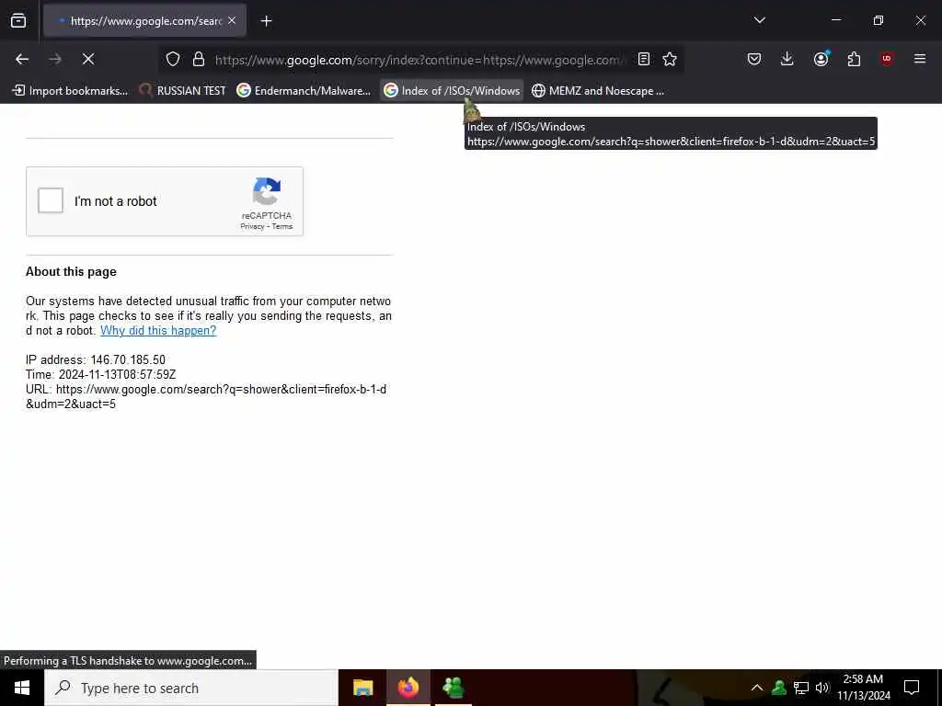Bookmark this page with the star

point(670,59)
